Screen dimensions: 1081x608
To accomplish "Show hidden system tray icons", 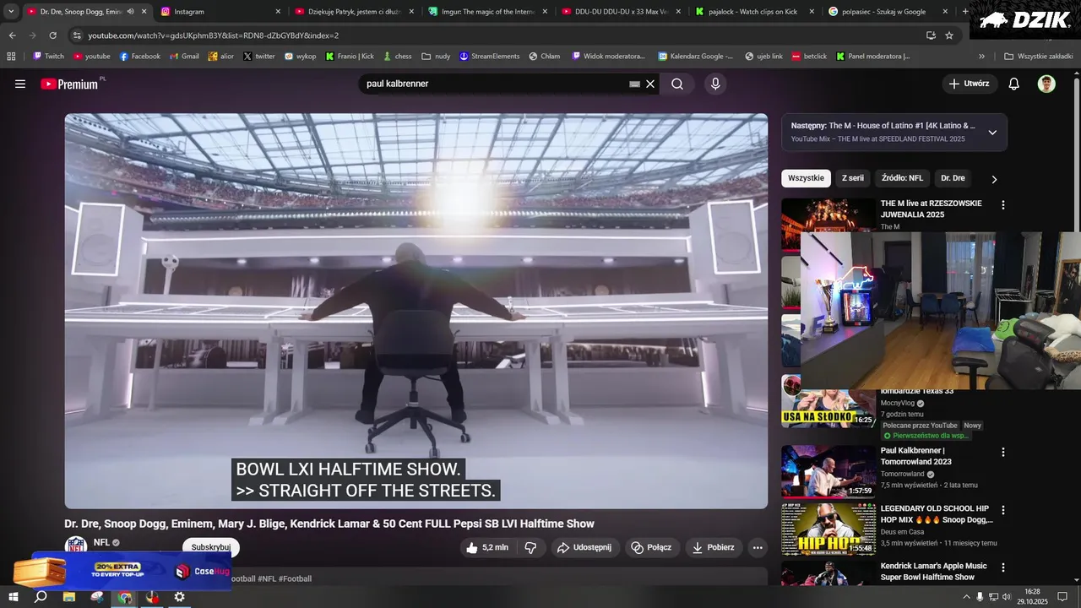I will pyautogui.click(x=965, y=597).
